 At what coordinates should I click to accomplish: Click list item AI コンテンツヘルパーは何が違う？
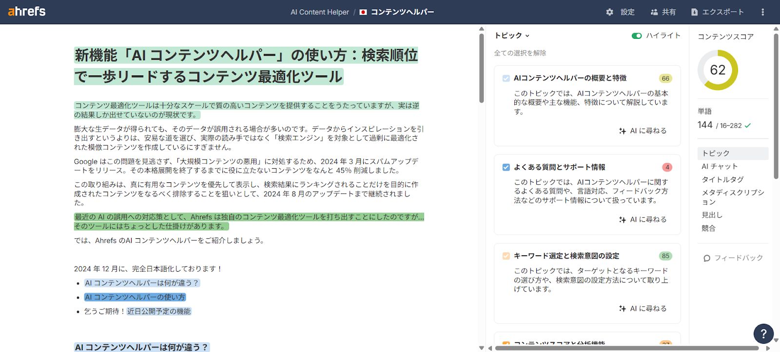coord(142,283)
